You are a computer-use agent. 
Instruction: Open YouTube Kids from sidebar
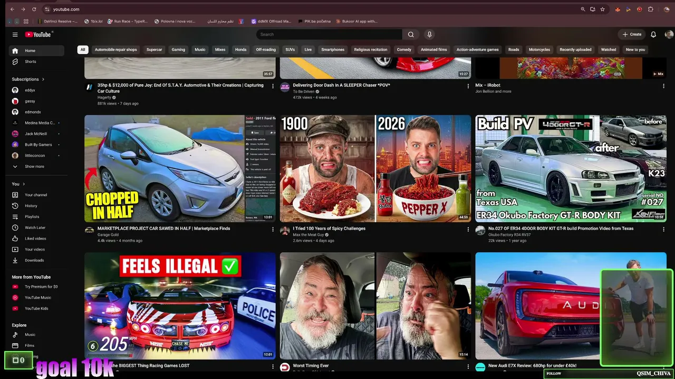click(36, 308)
